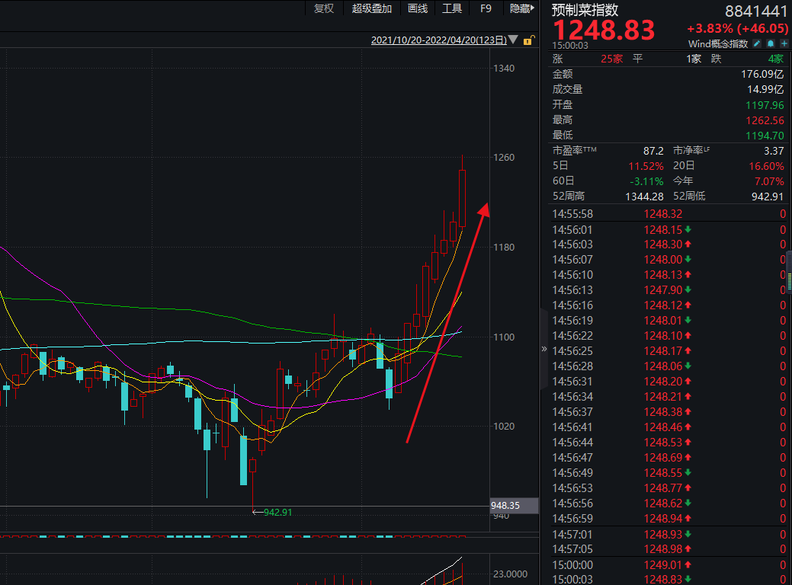Open the 工具 menu
Screen dimensions: 792x585
click(452, 8)
